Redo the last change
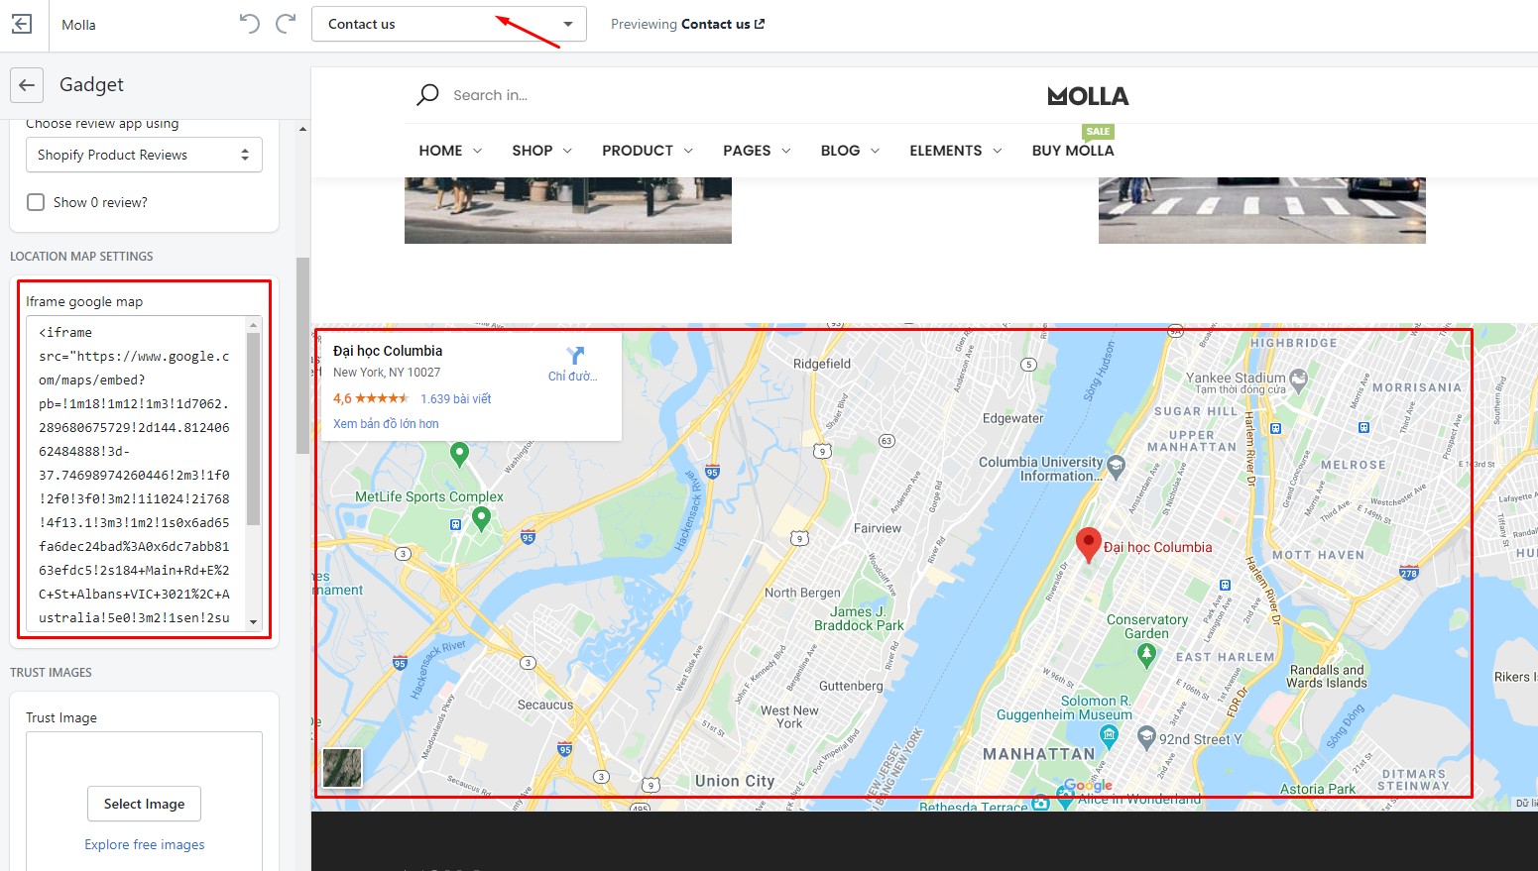1538x871 pixels. click(286, 24)
